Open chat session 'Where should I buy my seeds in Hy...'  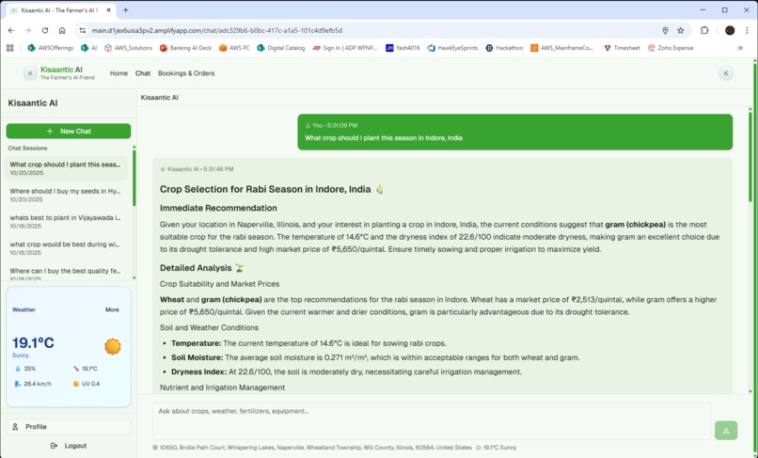tap(66, 195)
